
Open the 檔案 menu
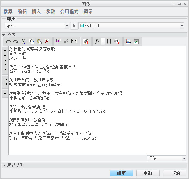[x=8, y=12]
